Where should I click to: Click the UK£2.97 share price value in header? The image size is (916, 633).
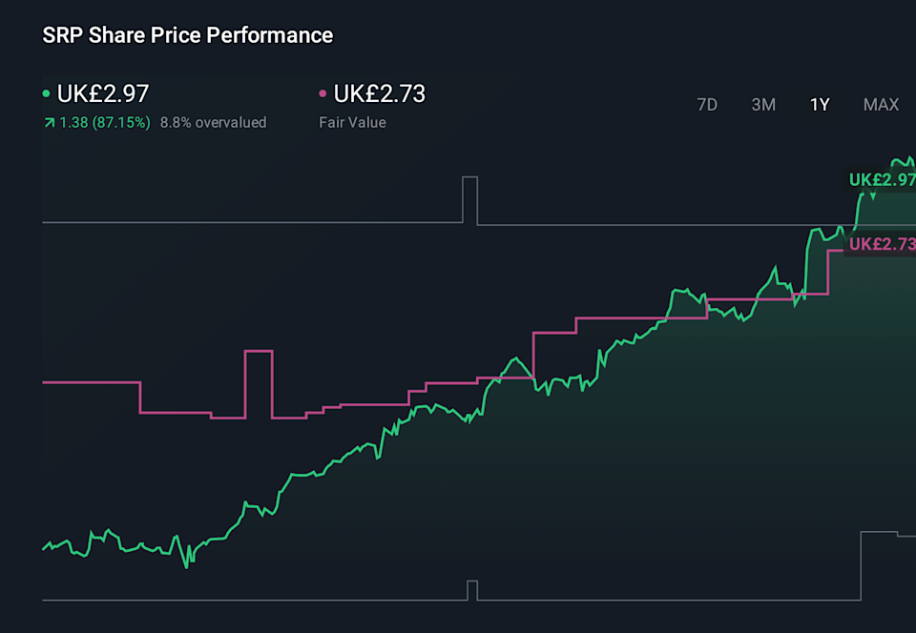(x=103, y=93)
